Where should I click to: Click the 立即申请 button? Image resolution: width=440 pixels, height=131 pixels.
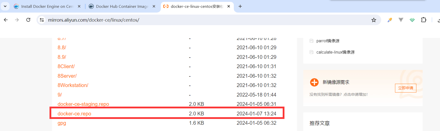coord(406,88)
